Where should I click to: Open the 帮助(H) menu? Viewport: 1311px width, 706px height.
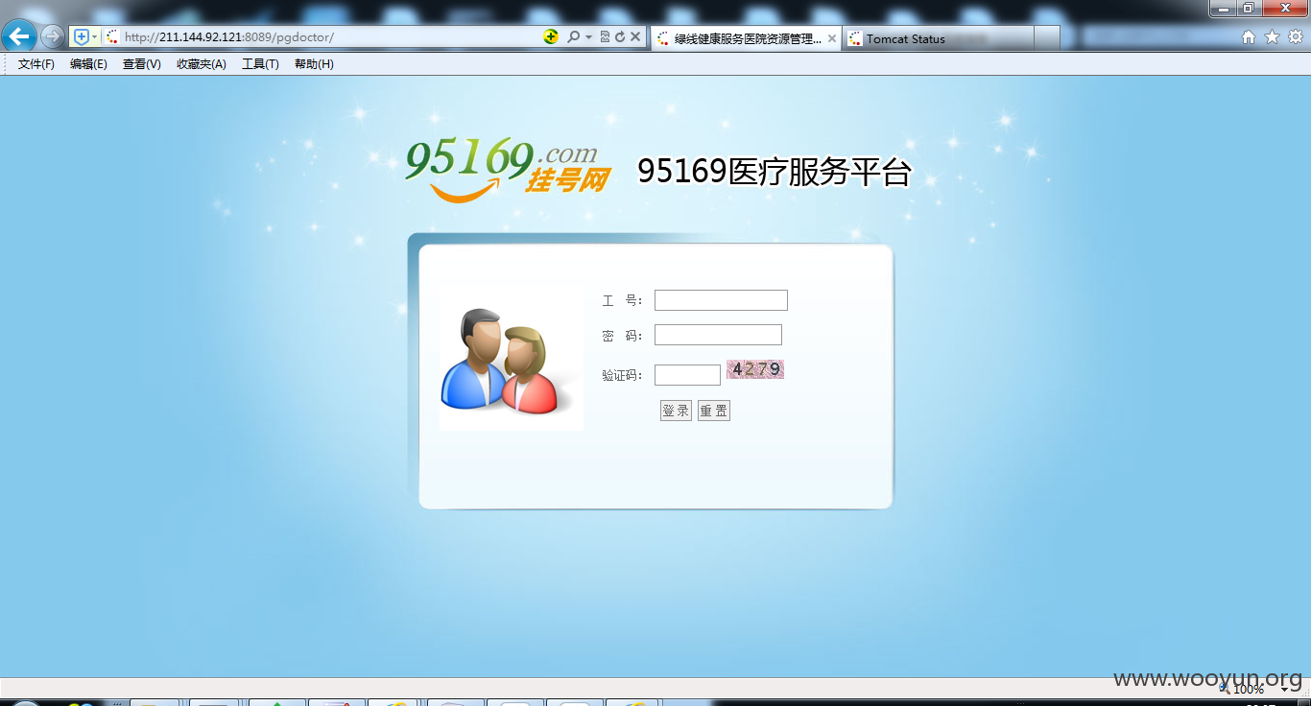pos(314,64)
